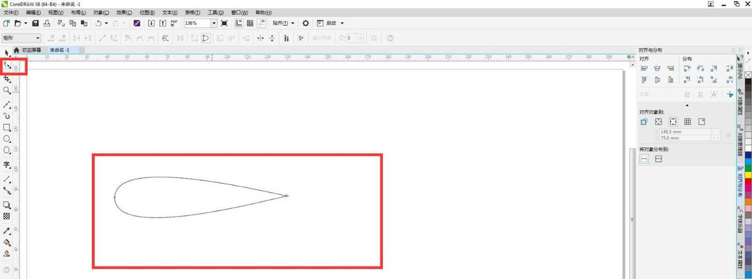
Task: Toggle align to page center option
Action: (x=673, y=122)
